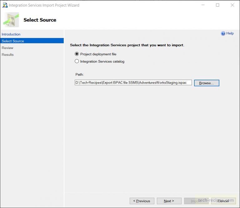Choose the Integration Services catalog option
The width and height of the screenshot is (240, 208).
77,62
